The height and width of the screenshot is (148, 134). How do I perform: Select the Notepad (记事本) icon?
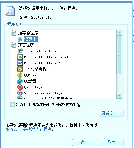[x=20, y=39]
